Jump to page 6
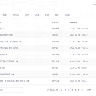Image resolution: width=96 pixels, height=96 pixels. click(82, 90)
